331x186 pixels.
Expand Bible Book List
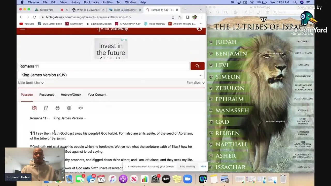(x=31, y=83)
